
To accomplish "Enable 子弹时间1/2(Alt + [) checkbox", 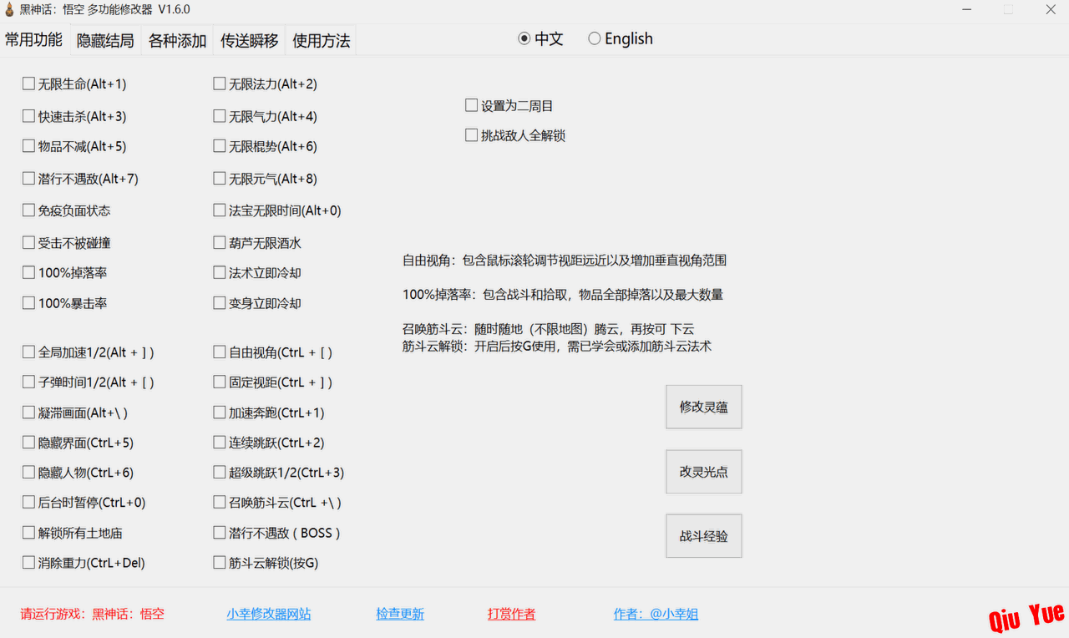I will point(29,382).
